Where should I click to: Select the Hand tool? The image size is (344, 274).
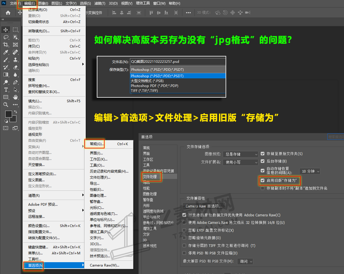coord(15,97)
